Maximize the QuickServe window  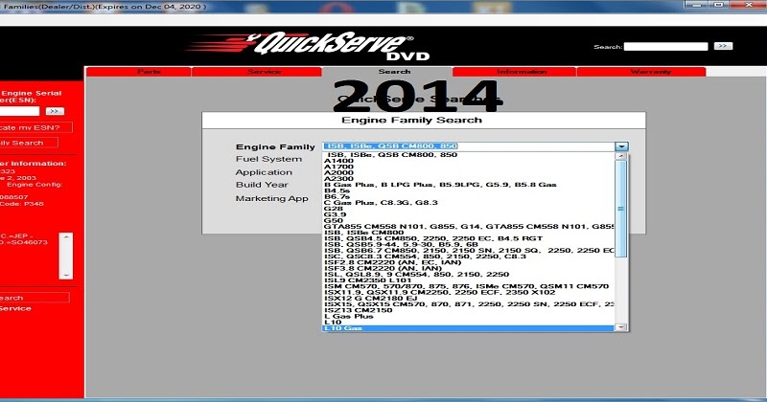pyautogui.click(x=718, y=5)
